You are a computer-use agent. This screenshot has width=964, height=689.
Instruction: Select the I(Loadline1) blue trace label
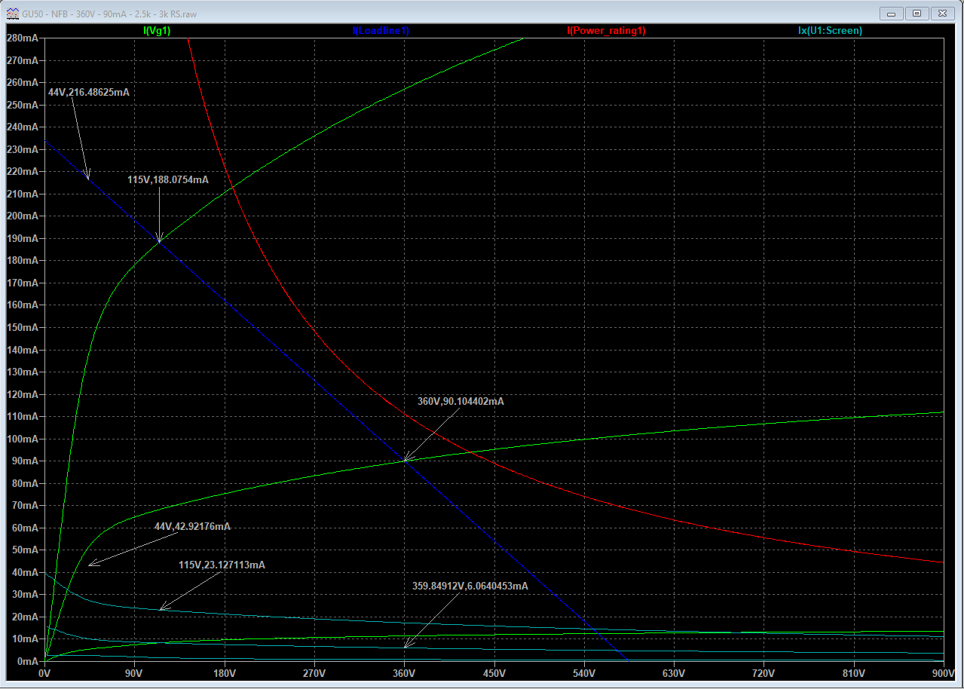click(x=381, y=31)
